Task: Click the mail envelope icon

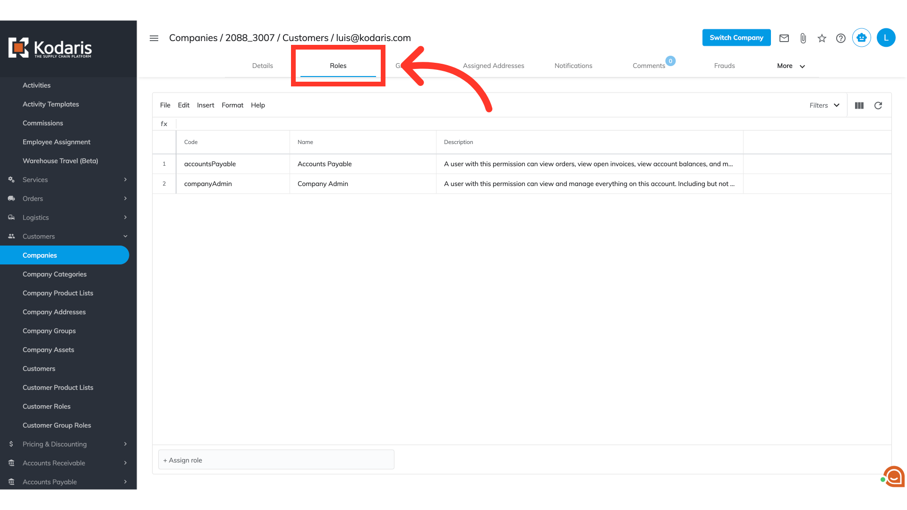Action: point(784,38)
